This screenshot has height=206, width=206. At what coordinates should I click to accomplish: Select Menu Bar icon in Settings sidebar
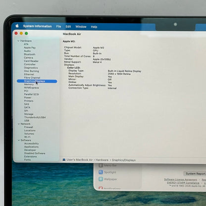(101, 165)
